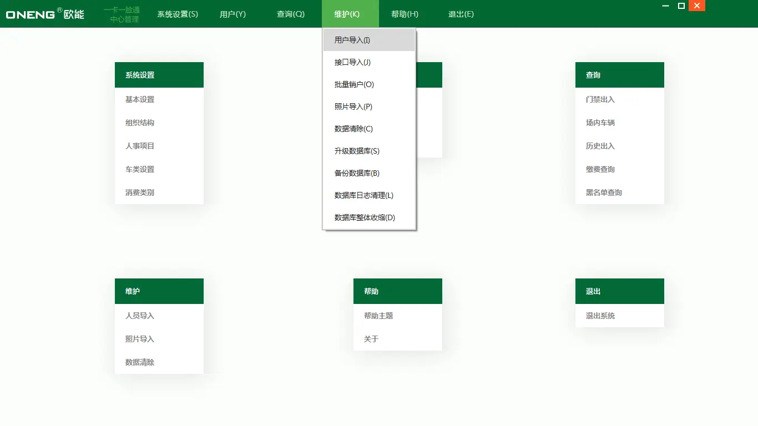Click 退出系统 to exit the system
This screenshot has height=426, width=758.
[x=599, y=316]
